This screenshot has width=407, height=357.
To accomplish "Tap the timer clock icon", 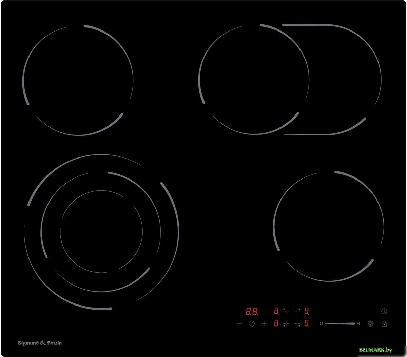I will click(252, 324).
